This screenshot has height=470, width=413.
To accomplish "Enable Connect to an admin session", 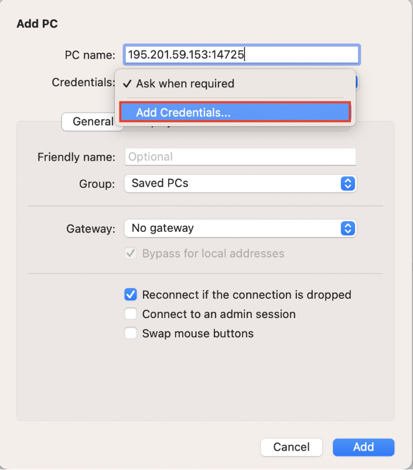I will (x=131, y=314).
